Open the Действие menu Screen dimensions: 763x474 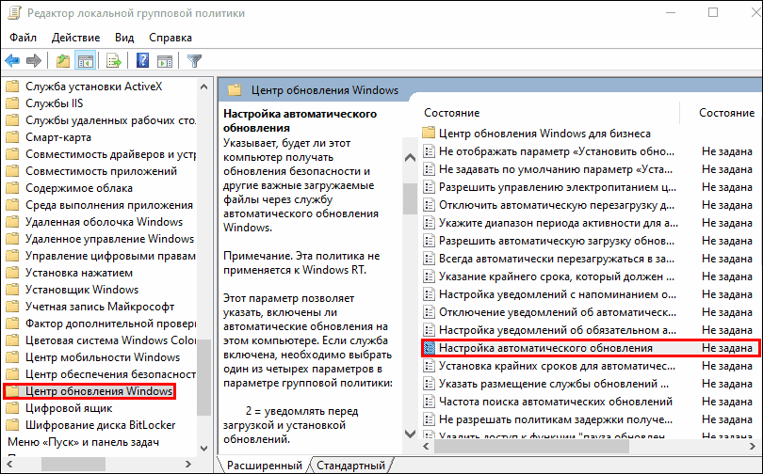tap(76, 38)
